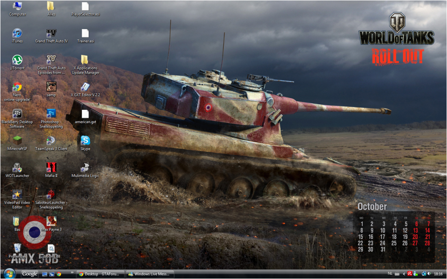Launch the Grand Theft Auto IV shortcut
Image resolution: width=447 pixels, height=279 pixels.
pyautogui.click(x=52, y=36)
